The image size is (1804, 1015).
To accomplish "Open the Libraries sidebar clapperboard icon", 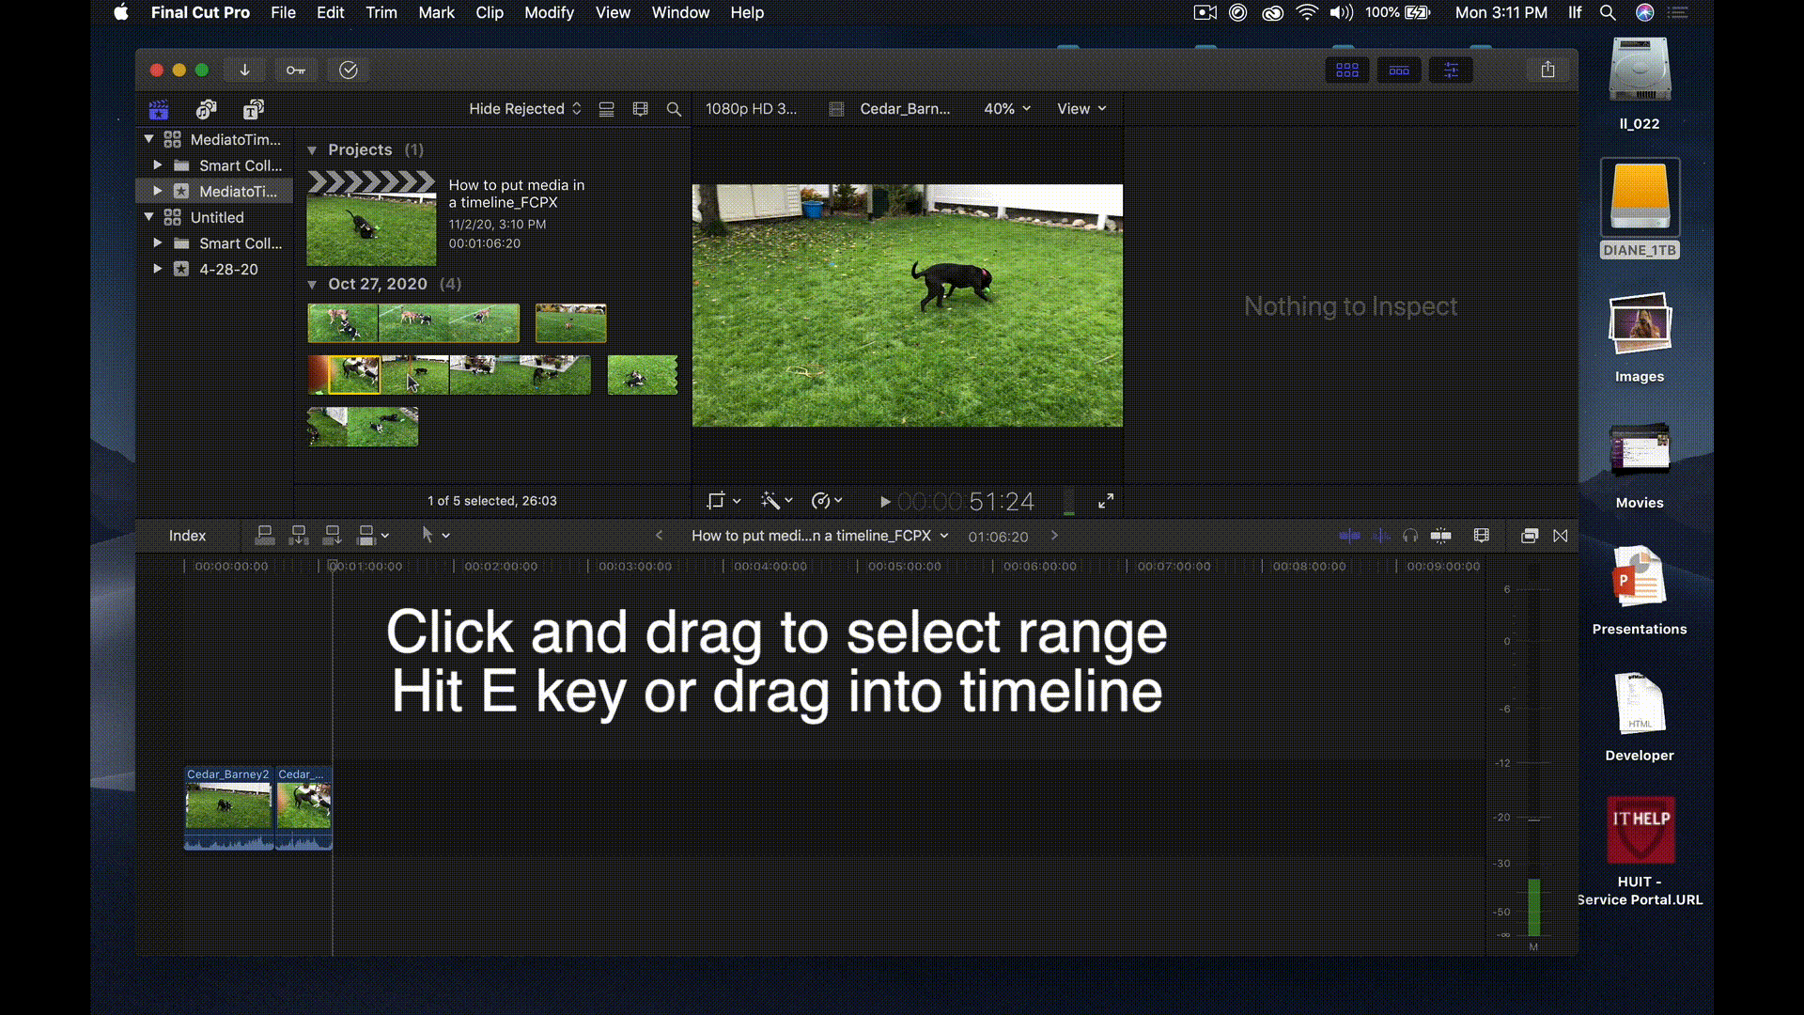I will pyautogui.click(x=159, y=109).
